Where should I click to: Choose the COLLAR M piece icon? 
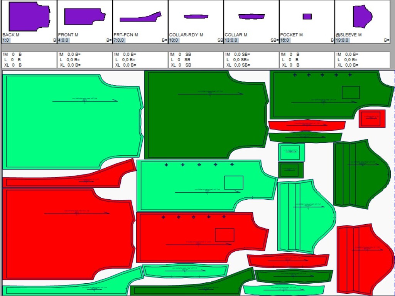[252, 17]
